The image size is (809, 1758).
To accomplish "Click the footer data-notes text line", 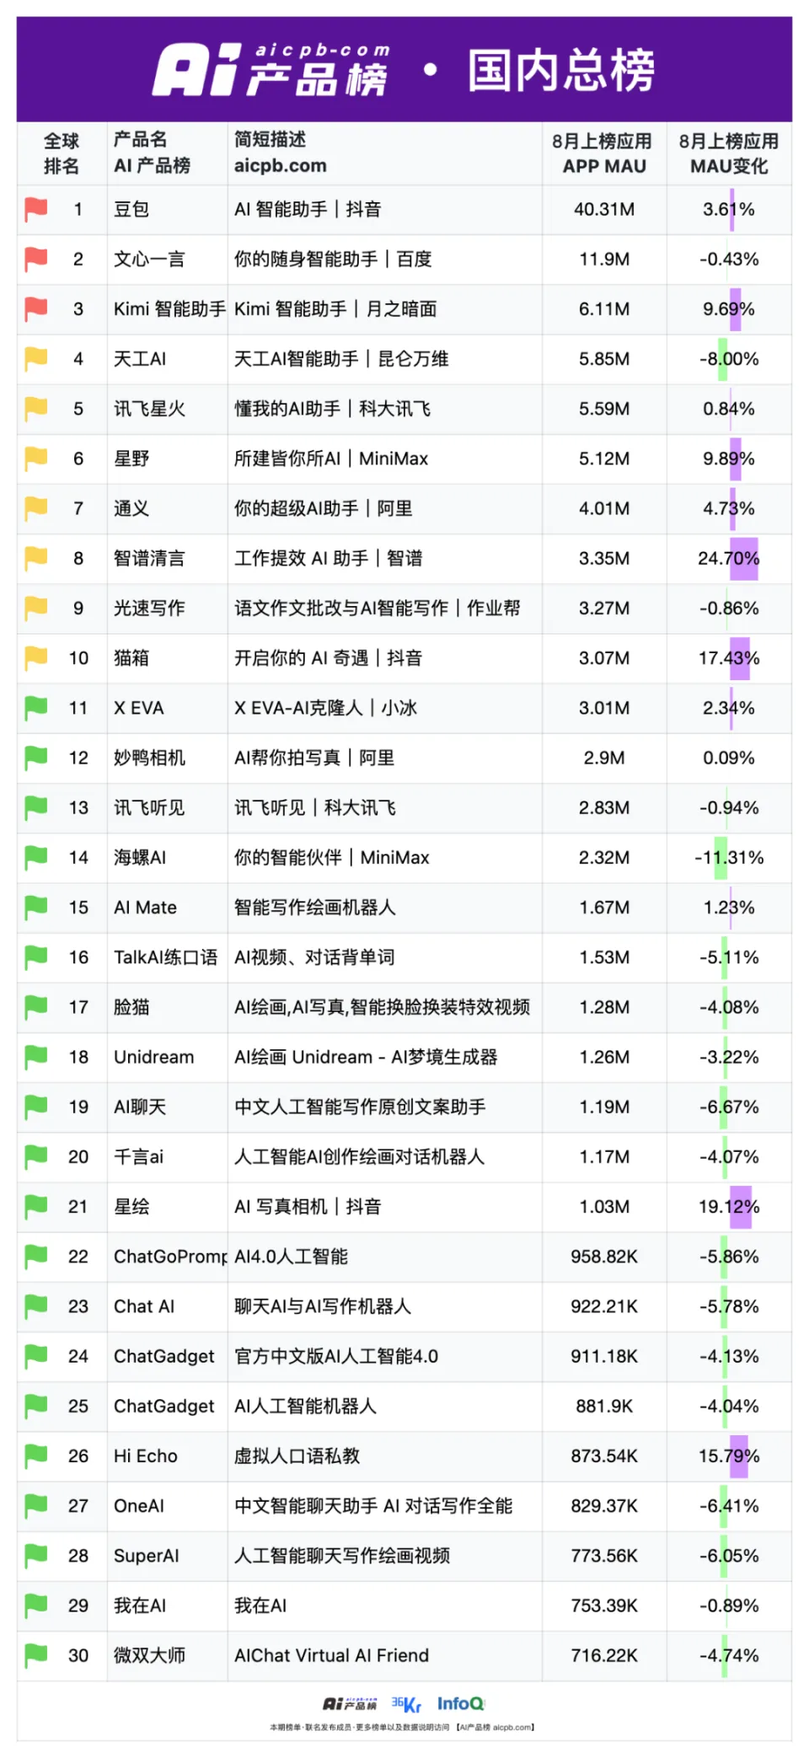I will (402, 1727).
